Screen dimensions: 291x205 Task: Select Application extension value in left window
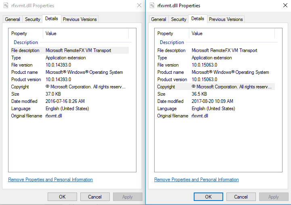pos(66,58)
